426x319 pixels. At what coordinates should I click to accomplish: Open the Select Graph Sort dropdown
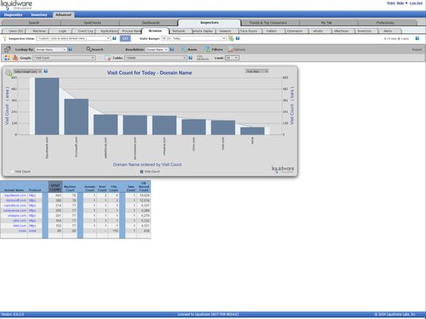28,72
